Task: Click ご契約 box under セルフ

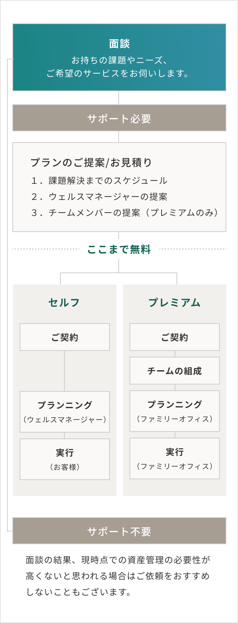Action: click(x=65, y=337)
